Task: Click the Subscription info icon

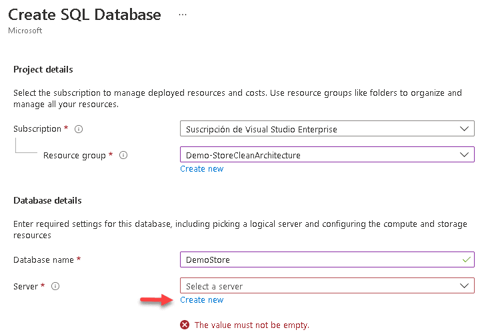Action: tap(79, 129)
